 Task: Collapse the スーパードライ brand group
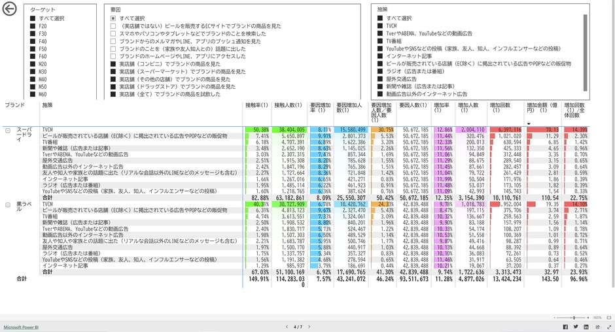[8, 130]
